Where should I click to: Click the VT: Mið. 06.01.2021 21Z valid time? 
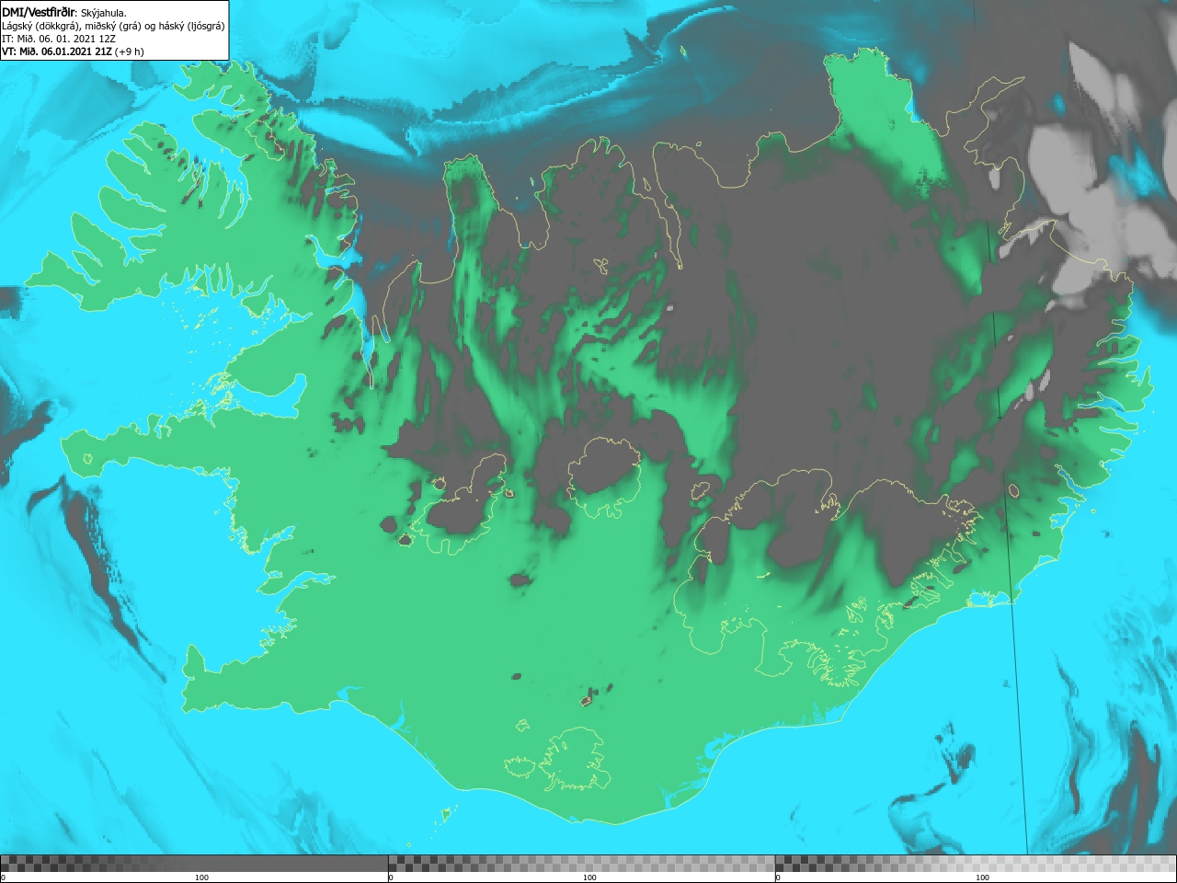[57, 52]
